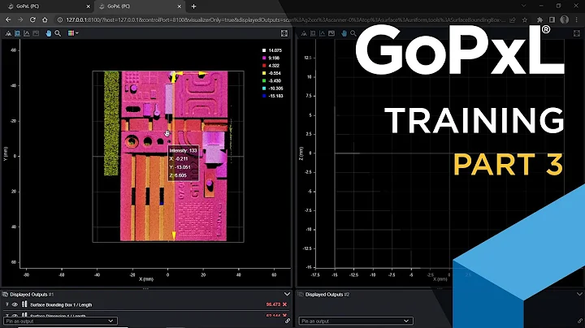This screenshot has width=585, height=328.
Task: Reload the current page
Action: (32, 19)
